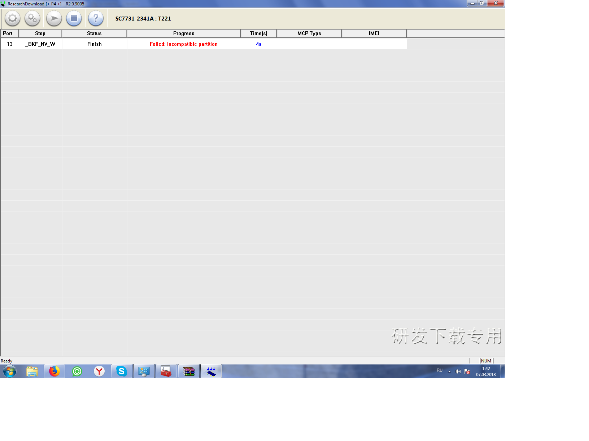Stop downloading with the square button
The image size is (589, 441).
tap(74, 18)
